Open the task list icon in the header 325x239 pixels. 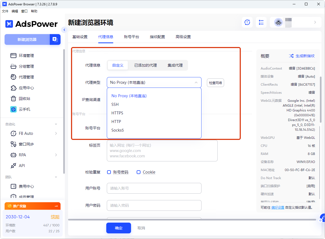coord(261,22)
